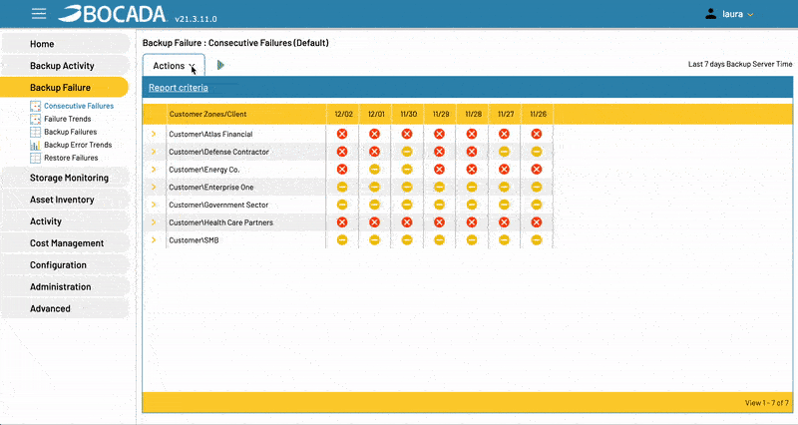Open the hamburger navigation menu
This screenshot has width=798, height=425.
pyautogui.click(x=39, y=14)
